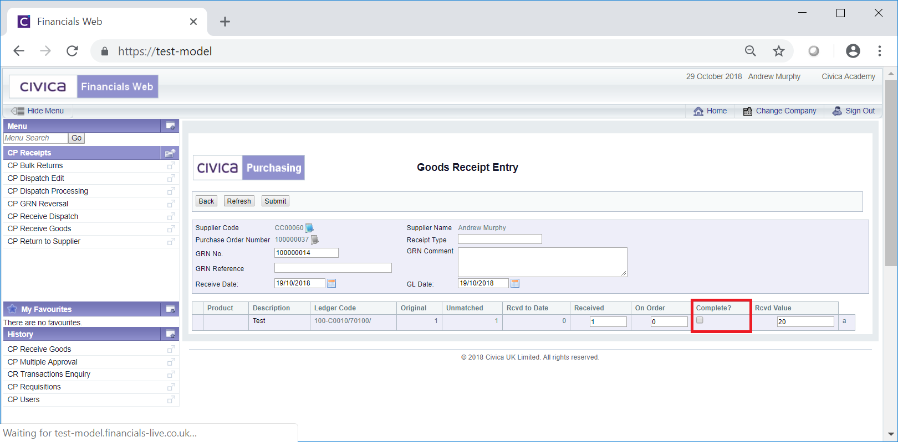Click the Receive Date input field

[300, 283]
